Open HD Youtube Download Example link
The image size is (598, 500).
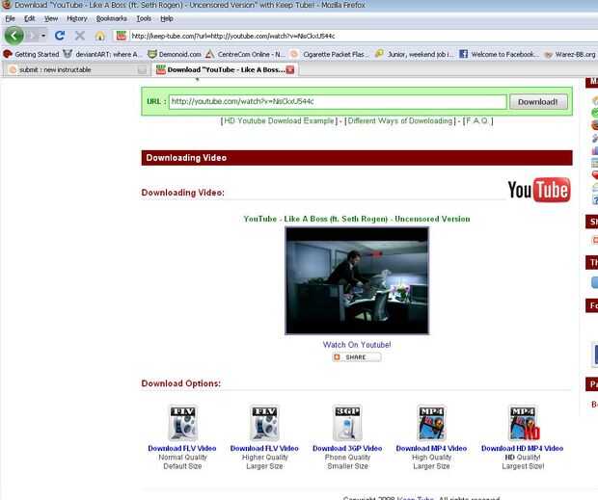(x=279, y=121)
